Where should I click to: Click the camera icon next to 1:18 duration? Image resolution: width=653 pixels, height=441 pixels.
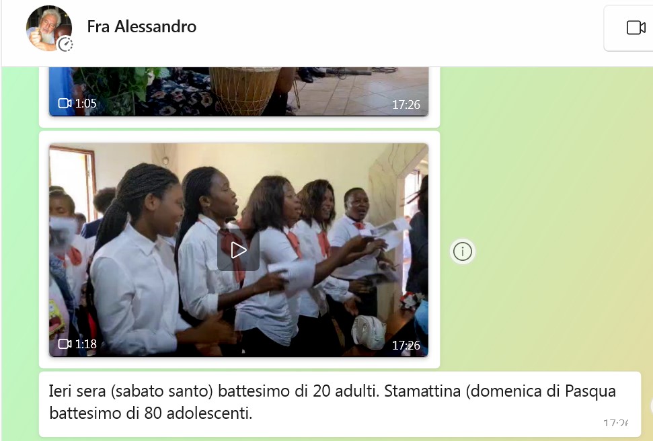65,344
